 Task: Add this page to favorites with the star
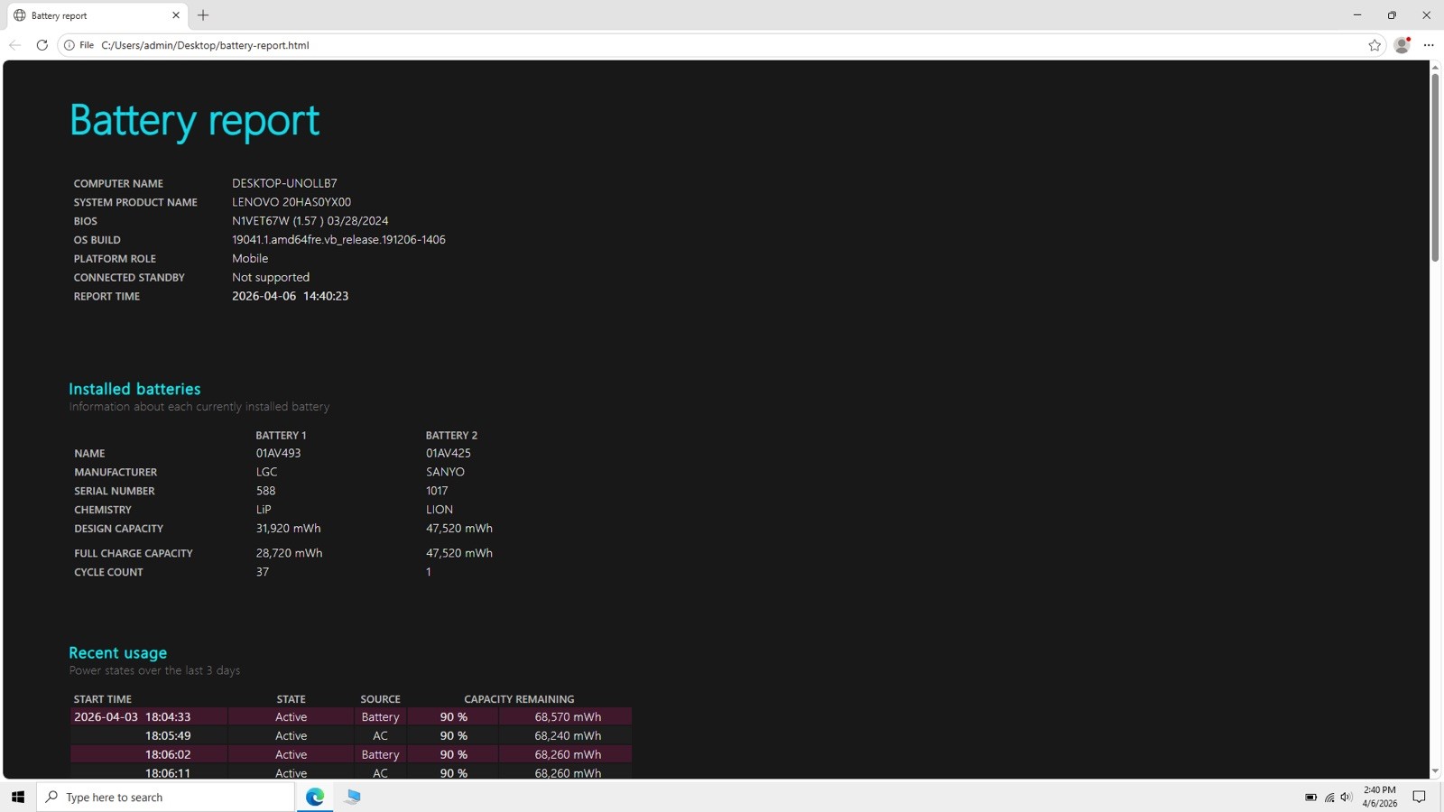(x=1375, y=45)
